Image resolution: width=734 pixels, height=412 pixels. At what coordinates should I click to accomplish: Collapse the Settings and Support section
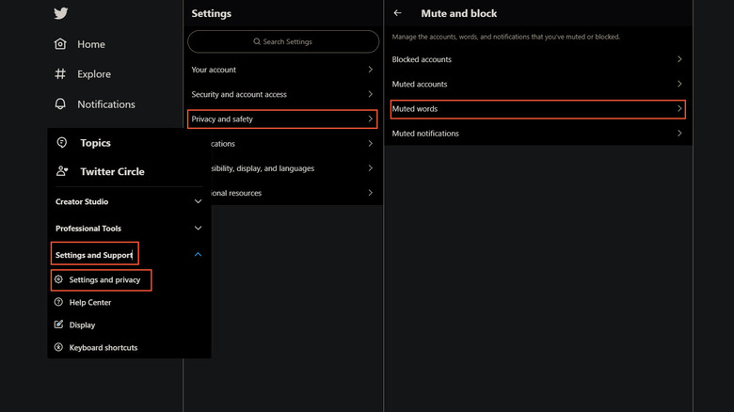pos(198,254)
